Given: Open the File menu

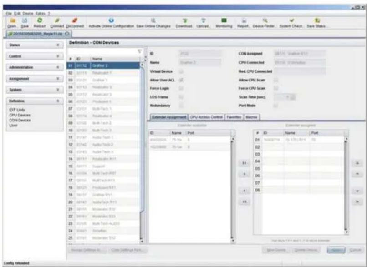Looking at the screenshot, I should [9, 14].
